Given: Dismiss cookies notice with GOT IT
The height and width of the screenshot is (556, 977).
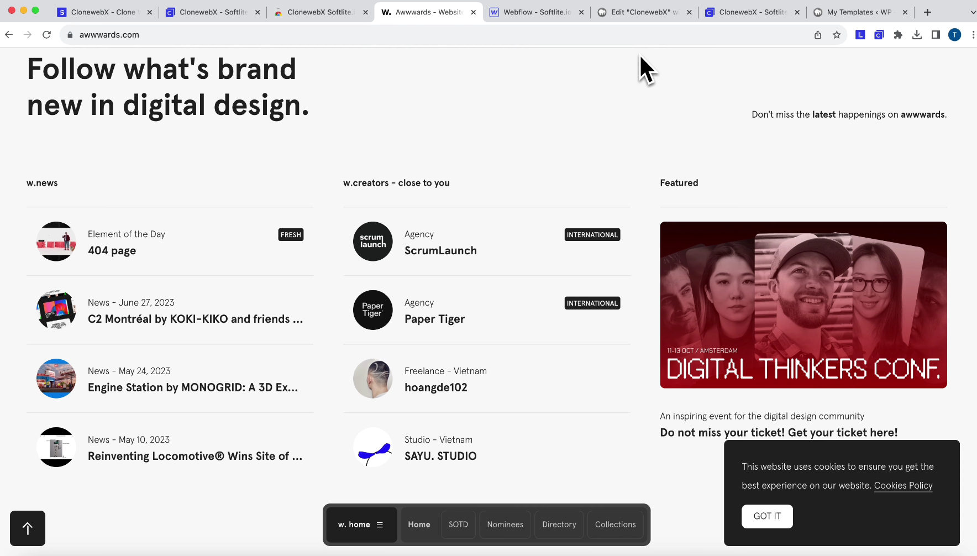Looking at the screenshot, I should 767,516.
